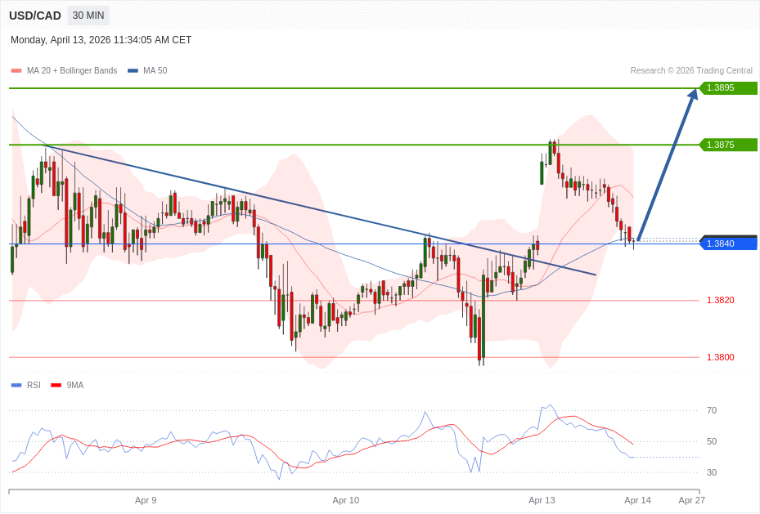Toggle the red 9MA legend entry
The image size is (760, 514).
coord(67,386)
